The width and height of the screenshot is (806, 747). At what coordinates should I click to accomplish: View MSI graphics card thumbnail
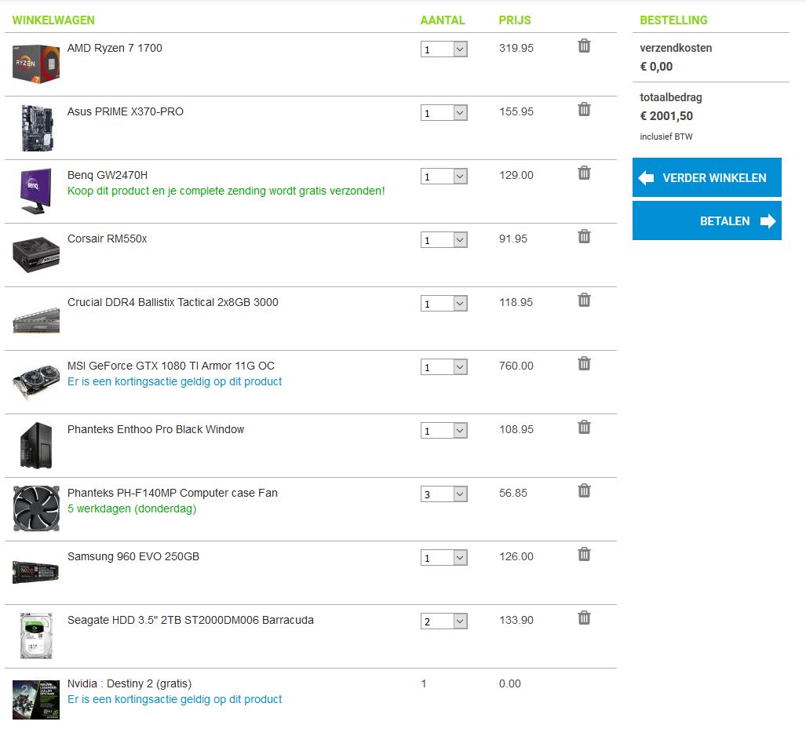[36, 382]
